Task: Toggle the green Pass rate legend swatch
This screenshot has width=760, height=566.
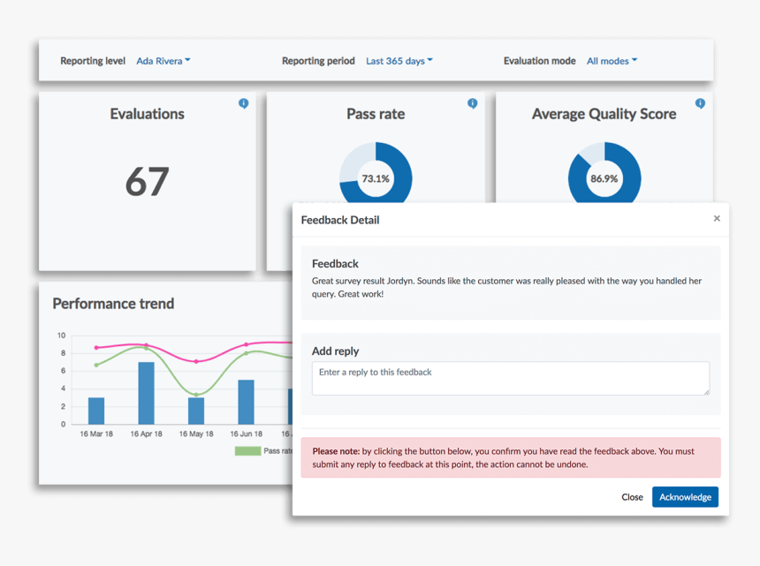Action: click(247, 451)
